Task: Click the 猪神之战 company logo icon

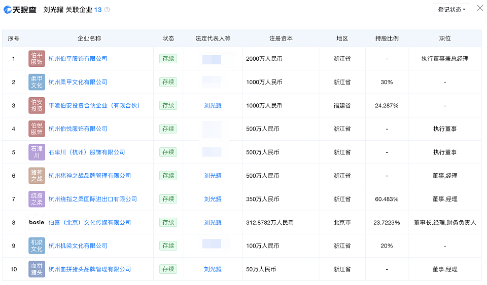Action: (x=37, y=176)
